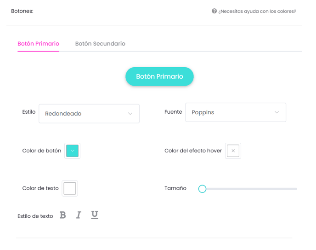The width and height of the screenshot is (316, 250).
Task: Click the question mark help icon
Action: click(x=214, y=11)
